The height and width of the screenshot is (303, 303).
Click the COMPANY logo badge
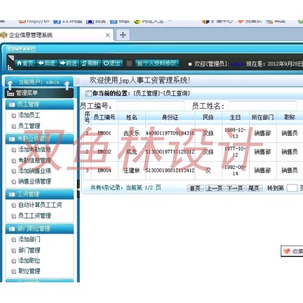(x=21, y=49)
